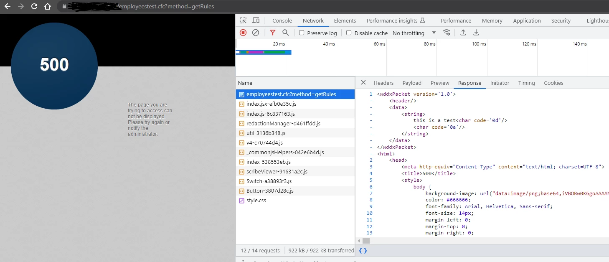Open network search with magnifier icon

click(x=285, y=33)
